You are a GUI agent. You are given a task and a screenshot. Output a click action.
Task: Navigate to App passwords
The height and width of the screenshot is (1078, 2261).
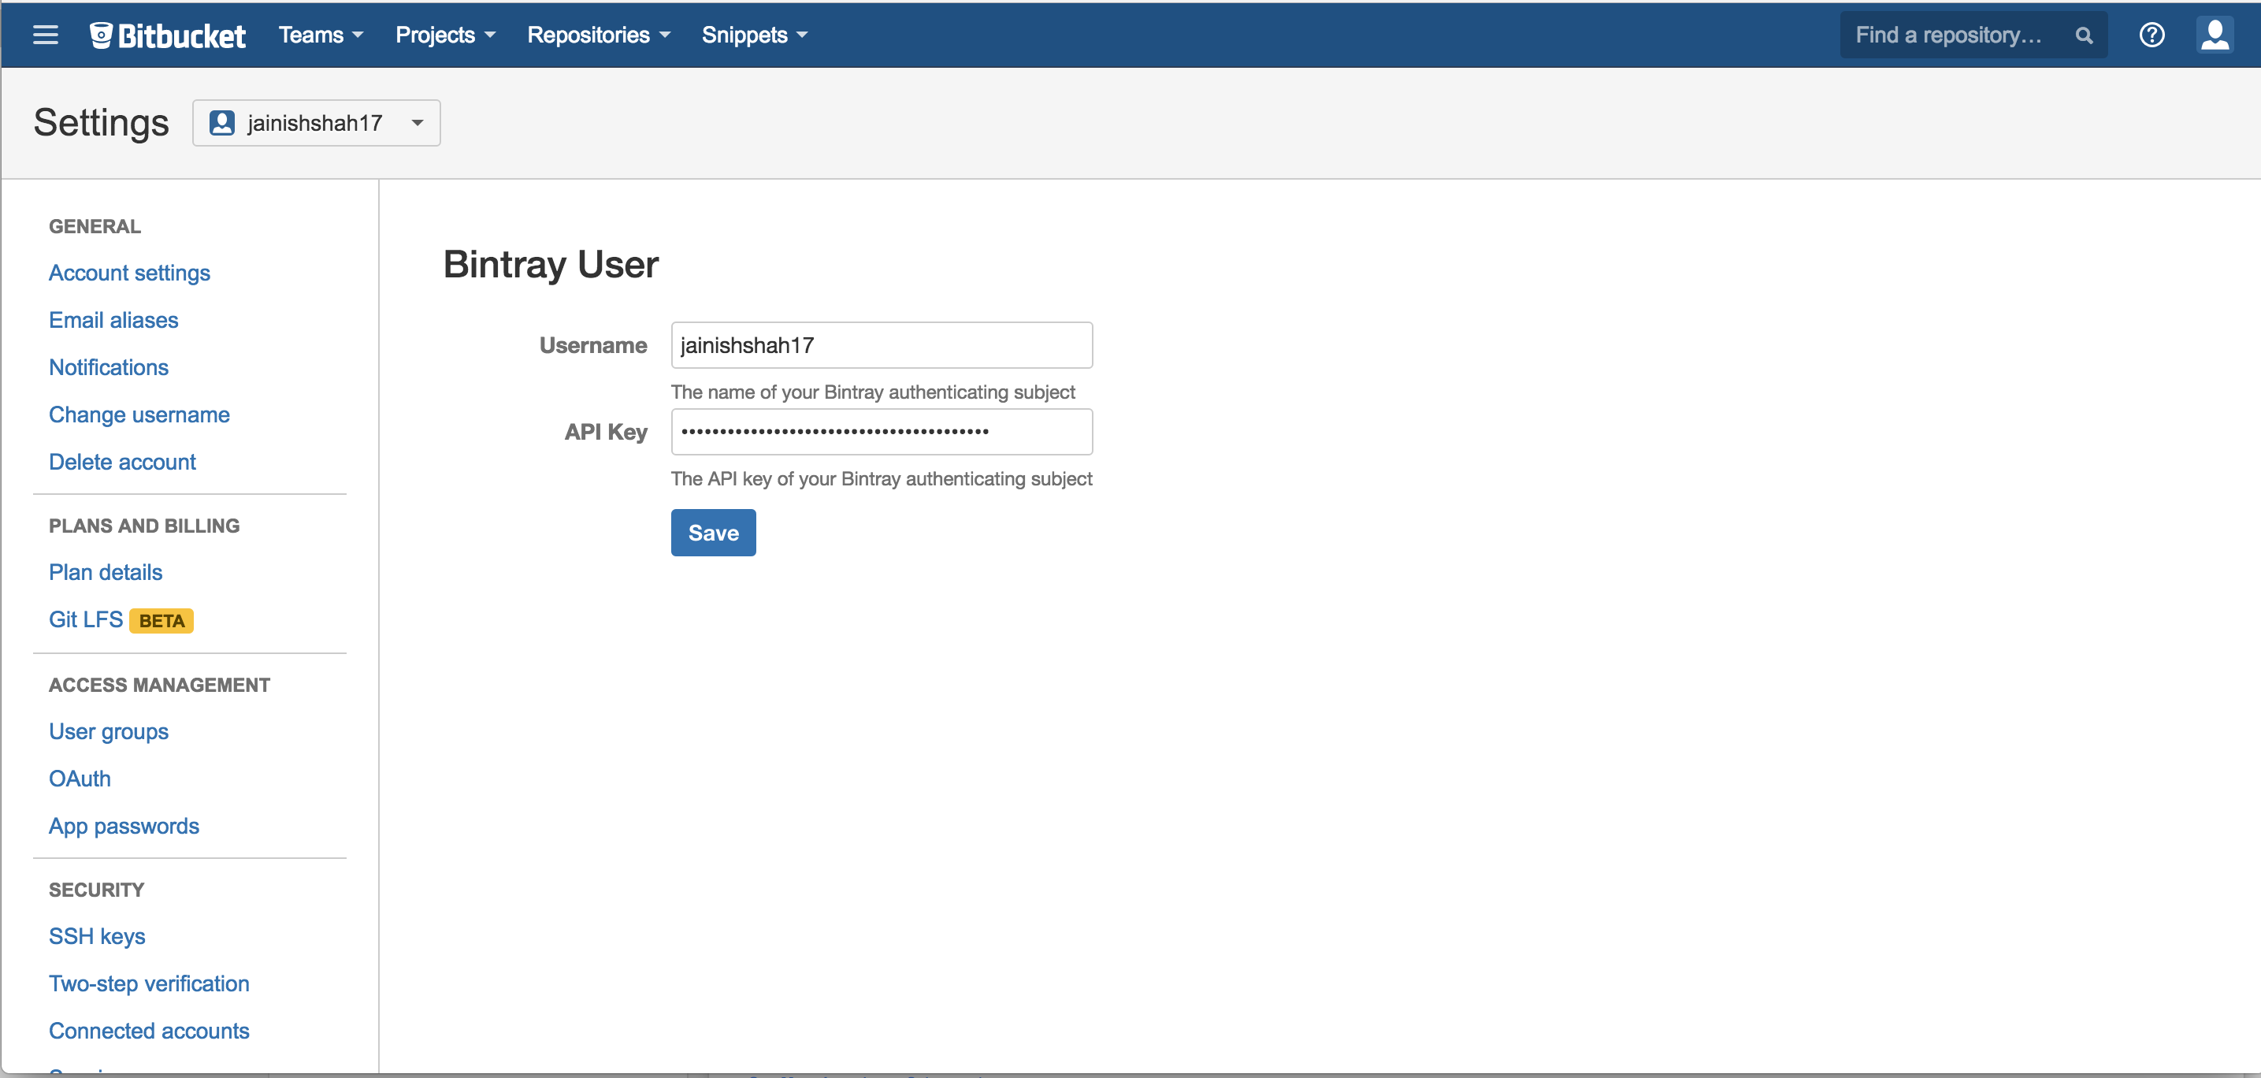click(x=124, y=826)
